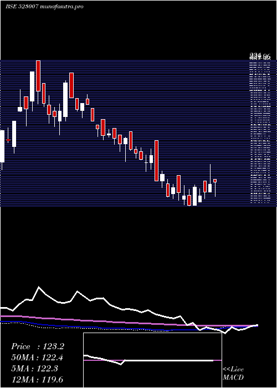Click the '<<Live MACD' label
Screen dimensions: 277x388
point(233,374)
